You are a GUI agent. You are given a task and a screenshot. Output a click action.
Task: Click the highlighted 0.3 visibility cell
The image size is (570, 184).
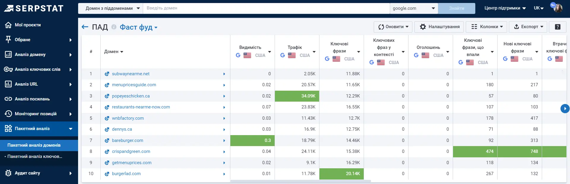252,140
